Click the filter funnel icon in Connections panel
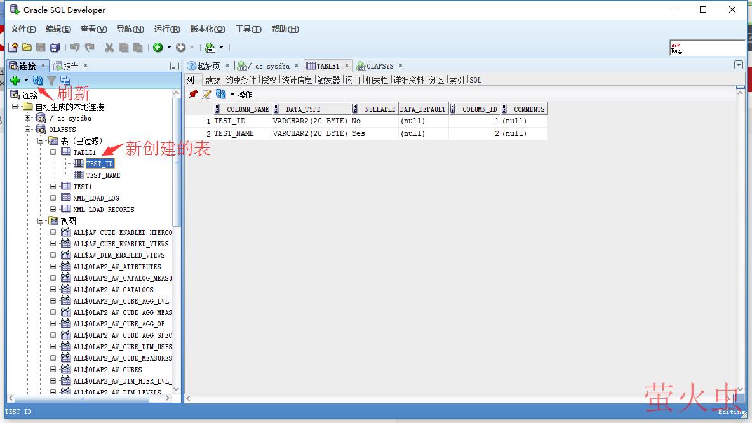 (x=52, y=81)
